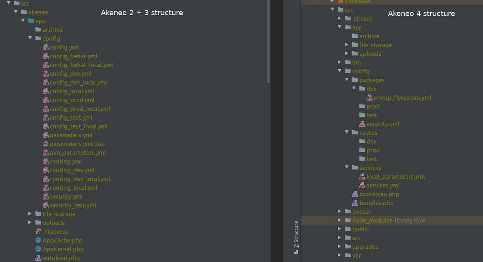Click archive folder icon in Akeneo 2+3 tree
This screenshot has width=483, height=262.
coord(38,30)
